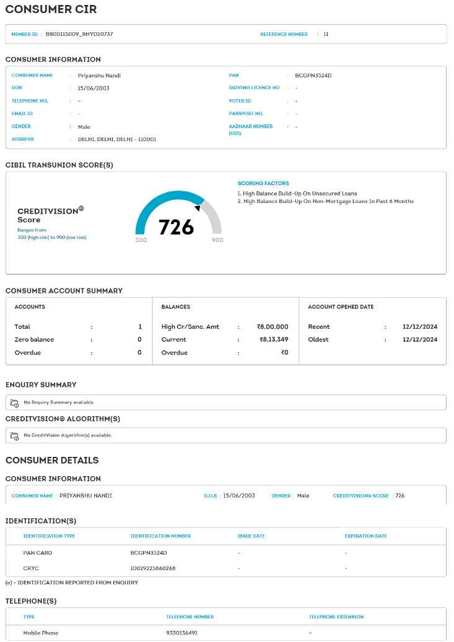Click the Zero balance accounts row
The height and width of the screenshot is (642, 454).
(78, 339)
